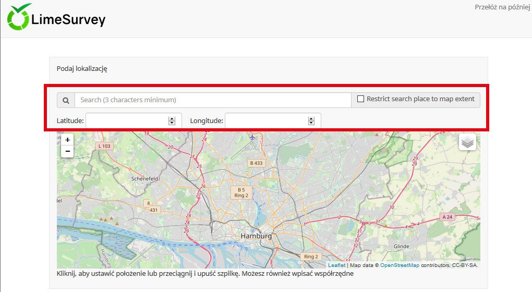Open the map layers control
532x292 pixels.
tap(467, 142)
